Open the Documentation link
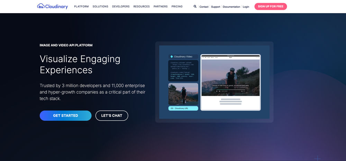 (x=231, y=7)
